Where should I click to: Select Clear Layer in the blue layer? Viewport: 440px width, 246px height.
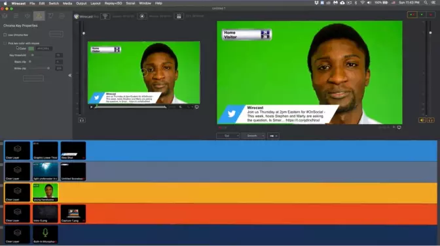pyautogui.click(x=18, y=151)
